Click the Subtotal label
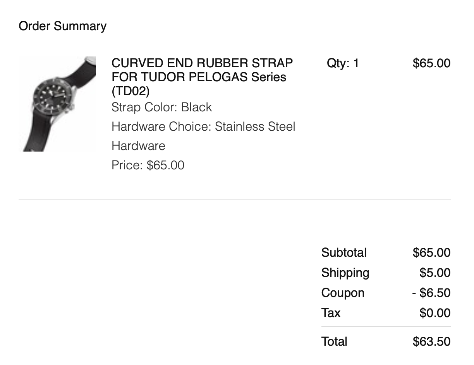Screen dimensions: 474x365 click(343, 252)
